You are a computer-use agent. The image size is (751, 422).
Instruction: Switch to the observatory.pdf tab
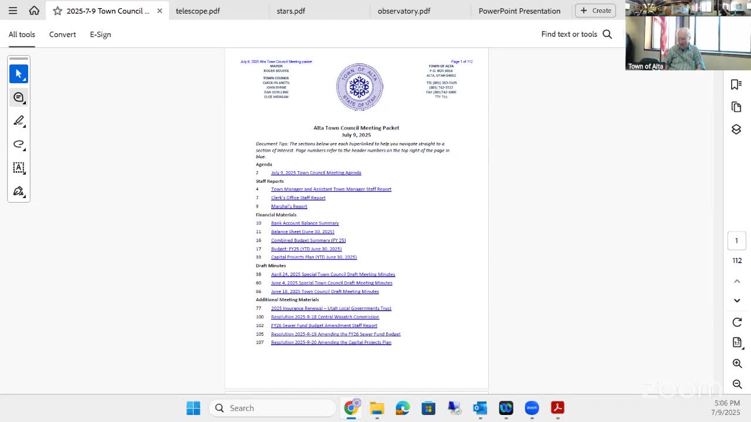point(404,11)
